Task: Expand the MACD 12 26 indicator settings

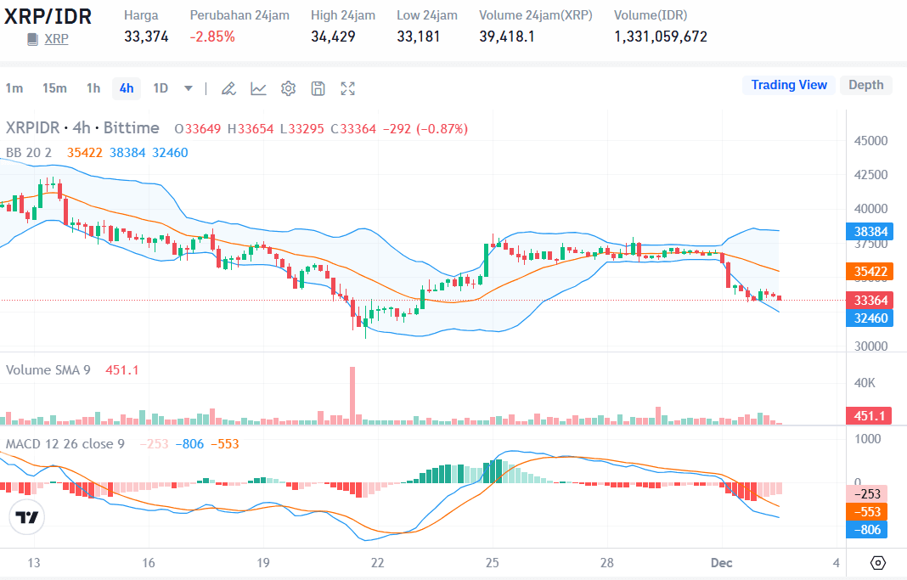Action: (64, 444)
